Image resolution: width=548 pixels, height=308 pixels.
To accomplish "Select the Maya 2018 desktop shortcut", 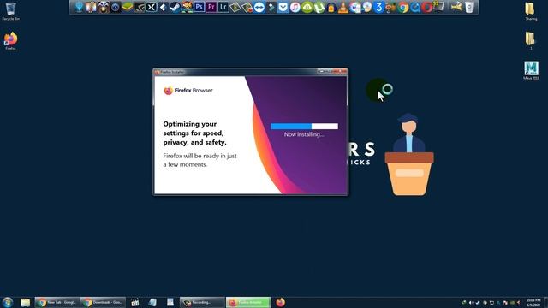I will (x=531, y=70).
